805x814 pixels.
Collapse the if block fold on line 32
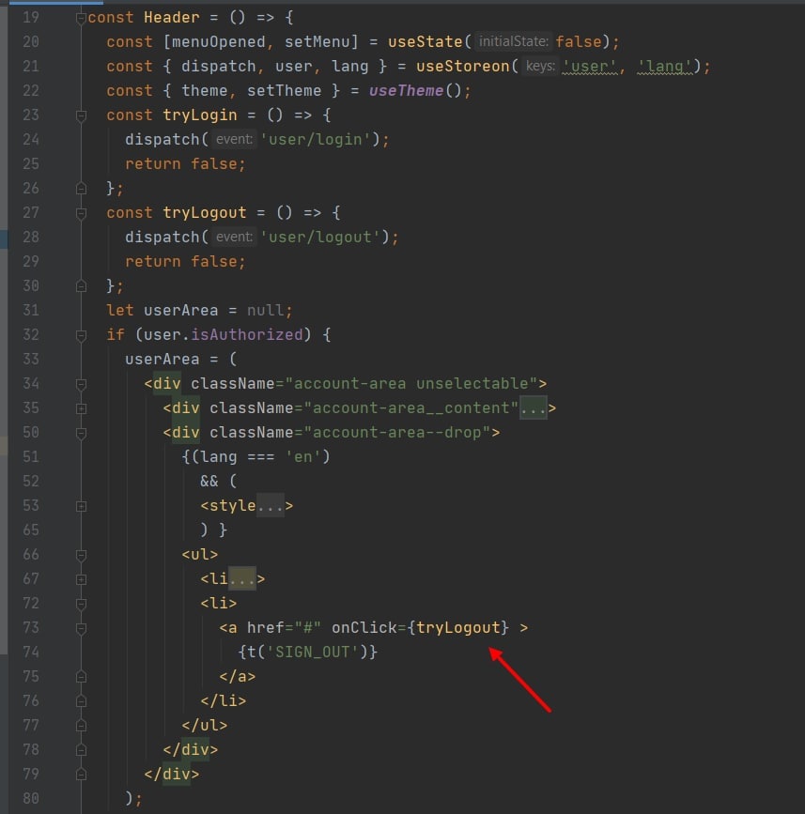(81, 335)
